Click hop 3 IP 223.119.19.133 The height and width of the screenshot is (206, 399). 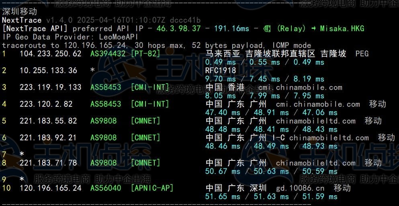point(51,87)
